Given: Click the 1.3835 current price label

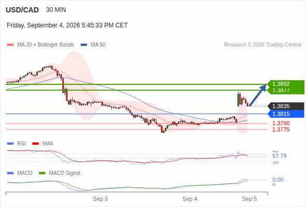Looking at the screenshot, I should click(x=286, y=106).
